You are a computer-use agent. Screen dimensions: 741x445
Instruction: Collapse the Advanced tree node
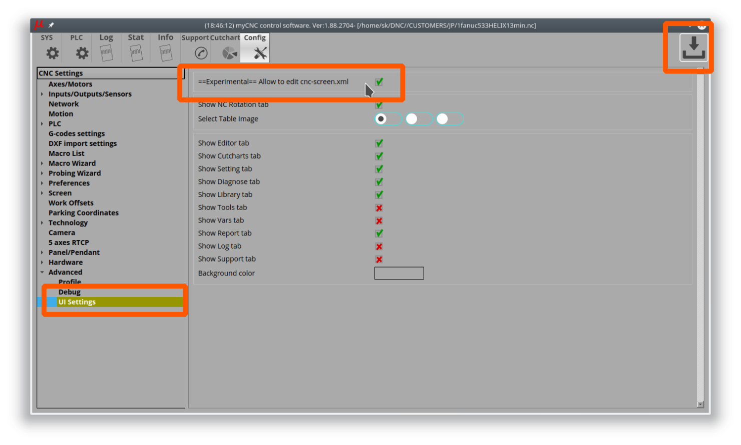pos(42,272)
